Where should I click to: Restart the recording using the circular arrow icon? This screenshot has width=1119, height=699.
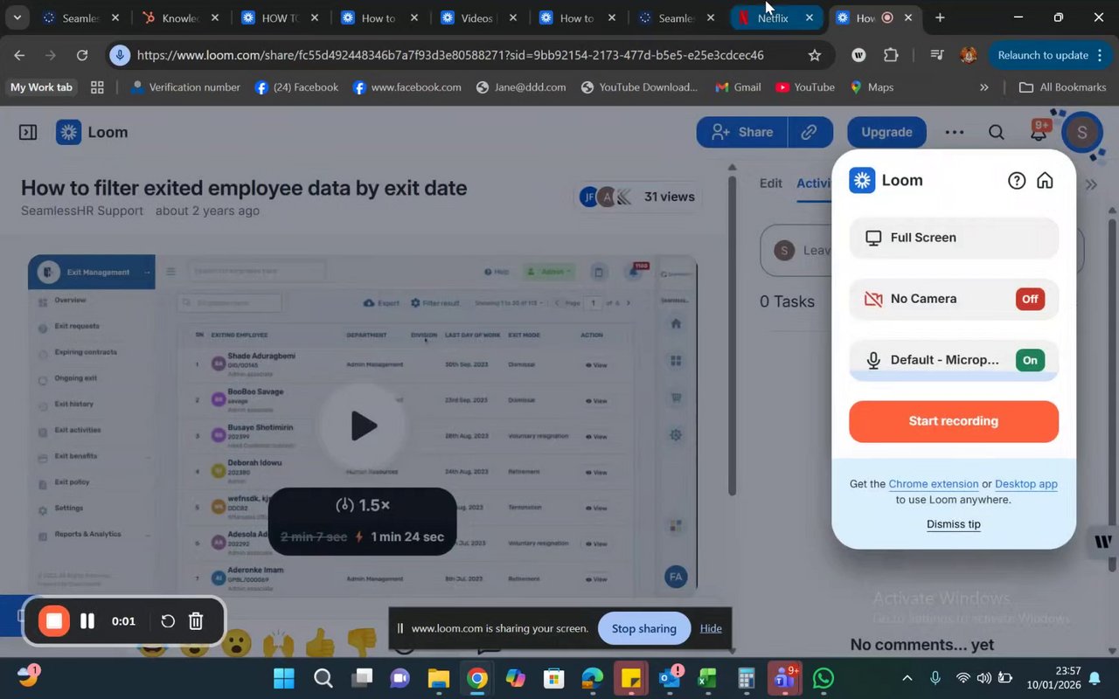[x=168, y=621]
